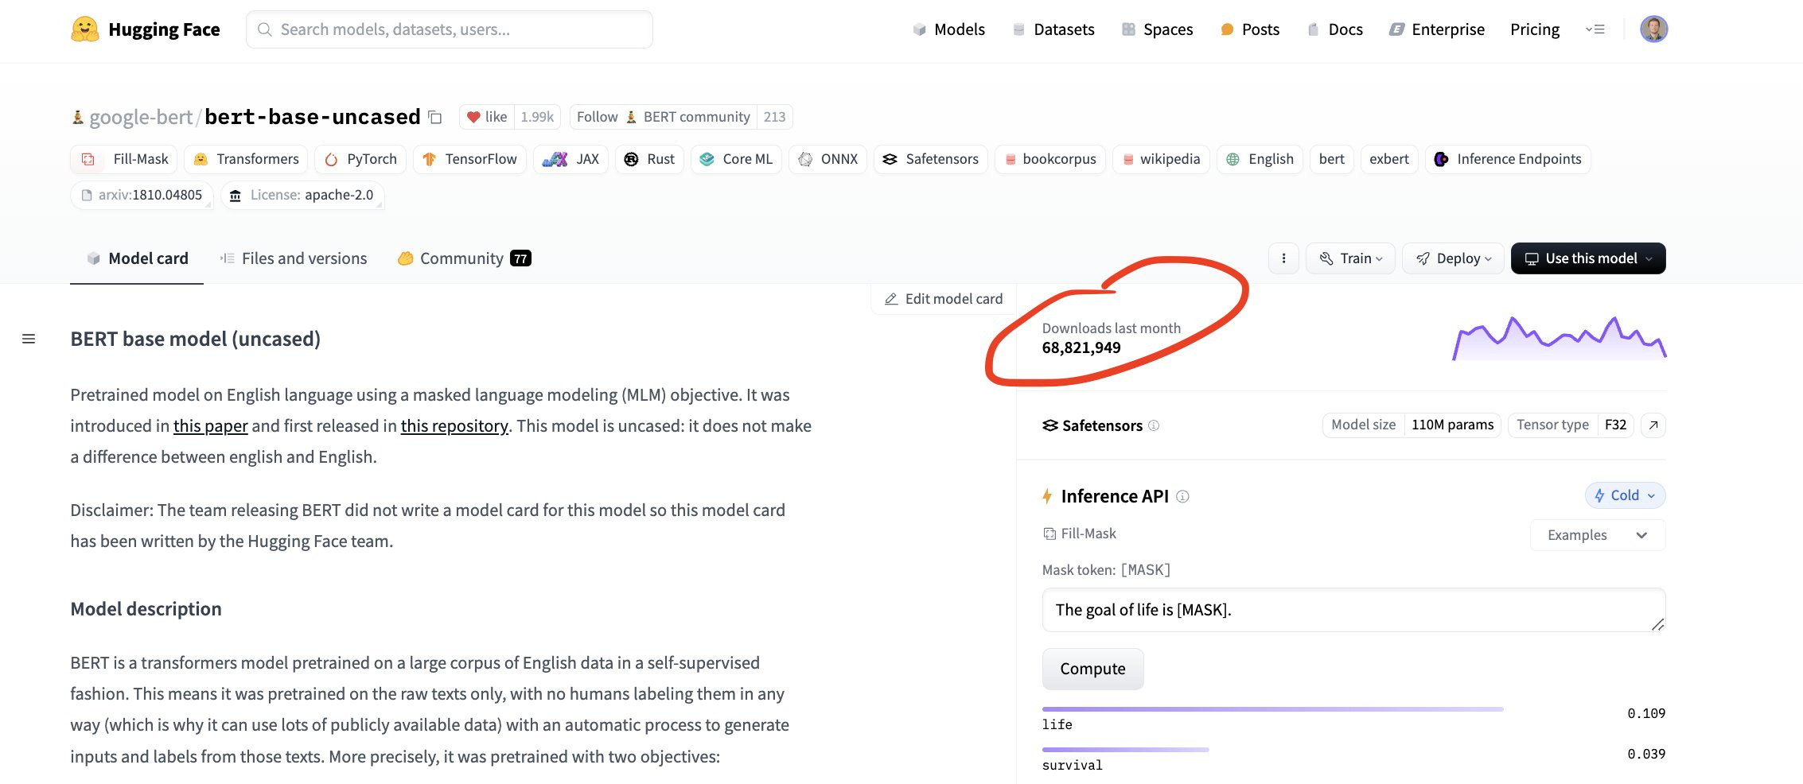This screenshot has height=784, width=1803.
Task: Select the bert tag
Action: (1331, 159)
